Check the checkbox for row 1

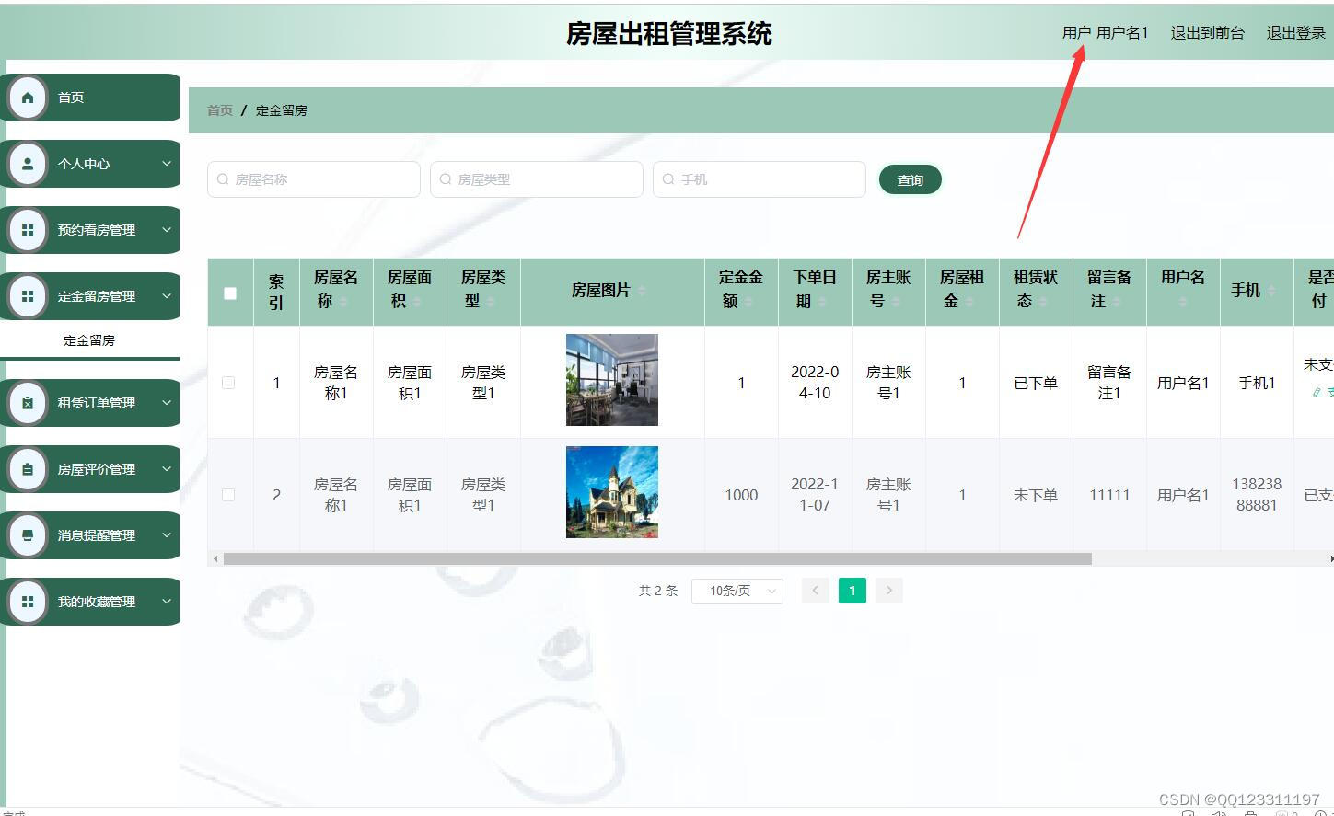(x=228, y=383)
